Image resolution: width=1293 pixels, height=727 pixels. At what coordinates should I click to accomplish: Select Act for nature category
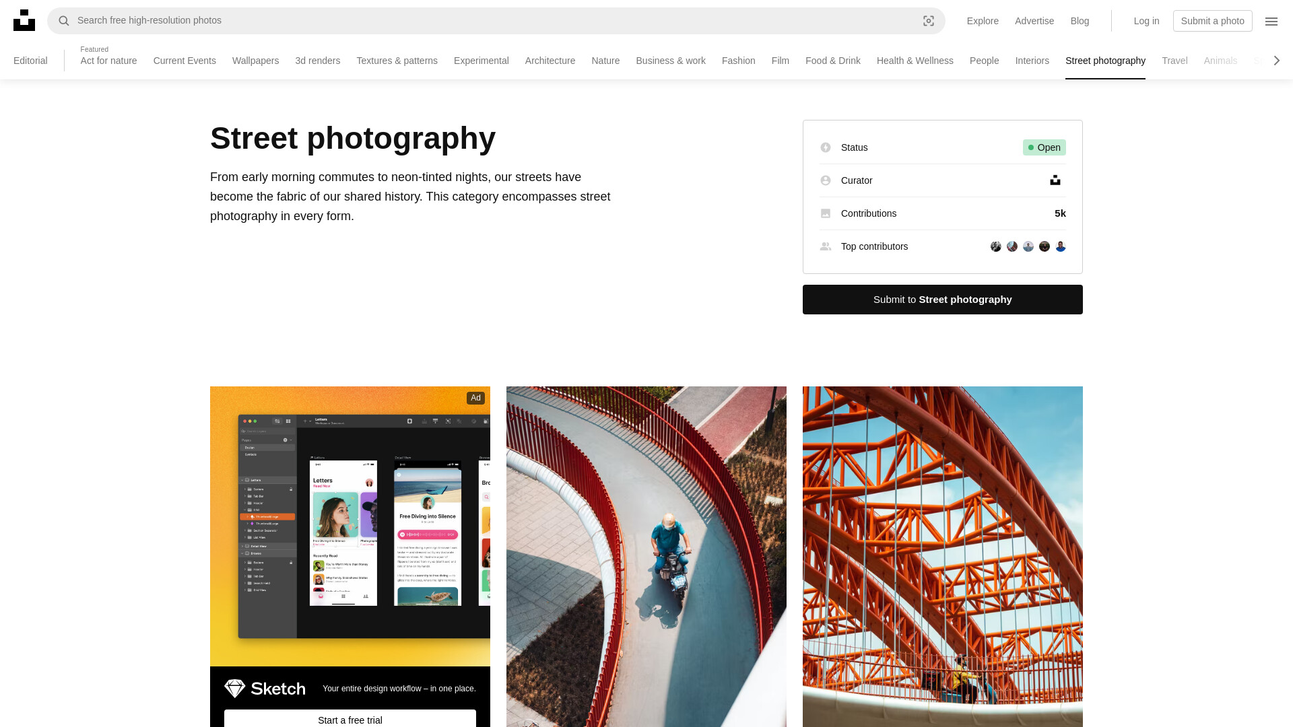(x=108, y=61)
